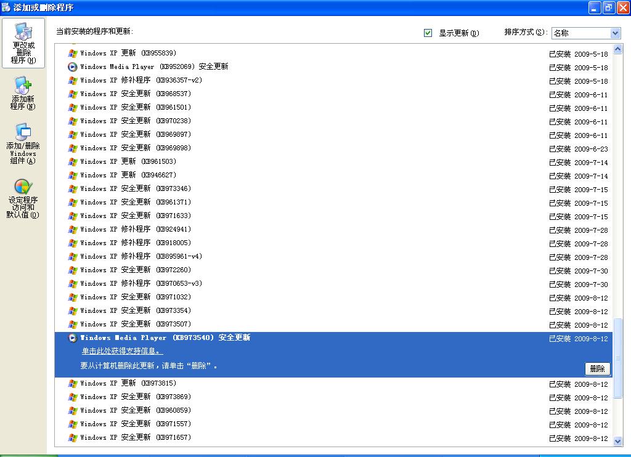Click the 当前安装的程序和更新 heading label

coord(94,31)
